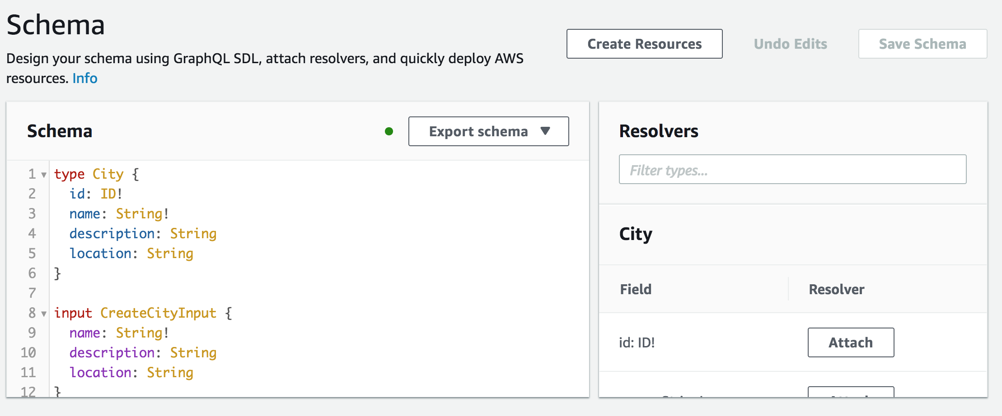
Task: Click the green schema status dot
Action: [389, 131]
